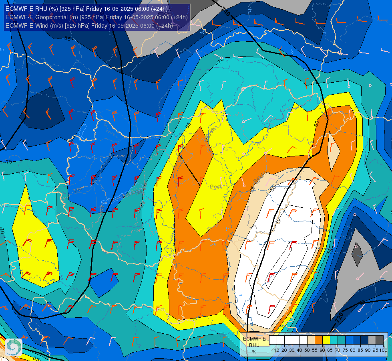The width and height of the screenshot is (392, 361).
Task: Pick the light gray 90–95 legend swatch
Action: tap(372, 340)
